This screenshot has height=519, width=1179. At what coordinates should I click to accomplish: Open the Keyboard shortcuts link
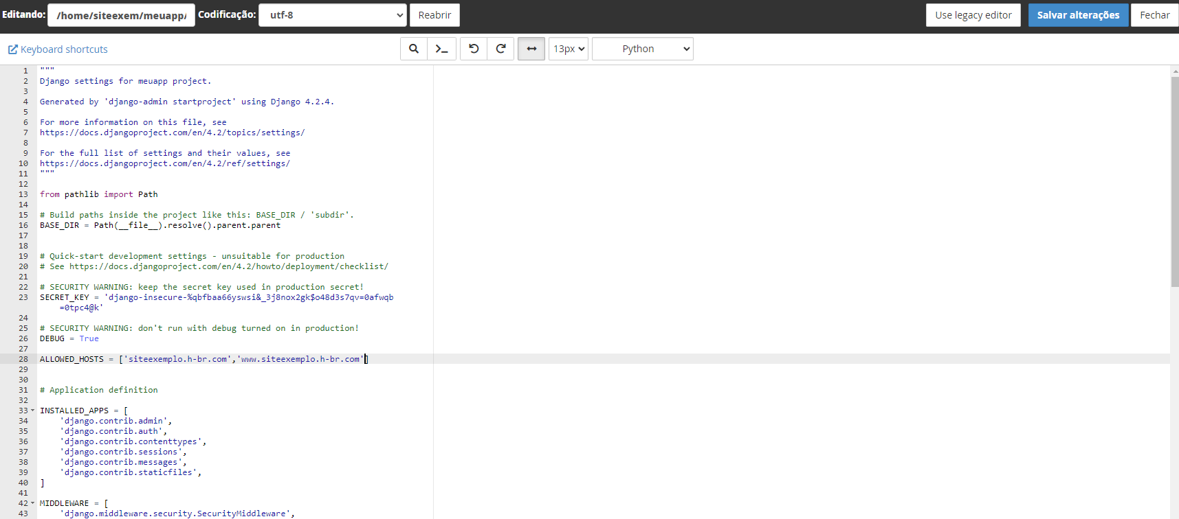pos(64,49)
